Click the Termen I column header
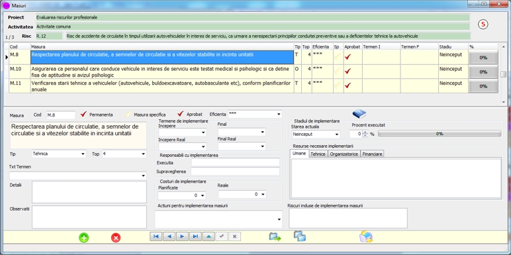 pyautogui.click(x=381, y=47)
